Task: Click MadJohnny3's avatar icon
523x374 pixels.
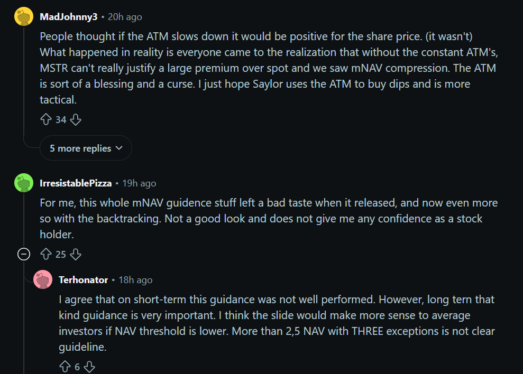Action: [23, 17]
